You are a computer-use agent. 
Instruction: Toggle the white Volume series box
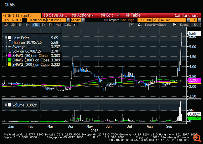pos(10,105)
